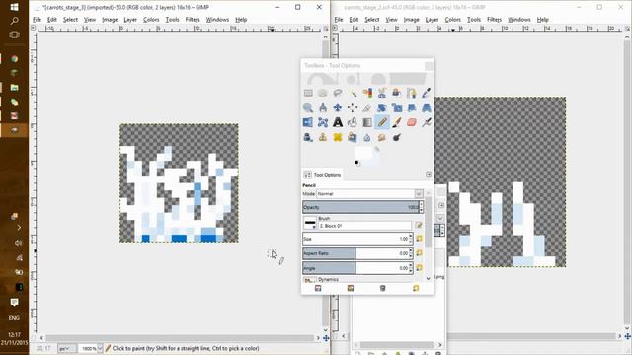Switch to the Tool Options tab
Viewport: 632px width, 355px height.
click(323, 175)
